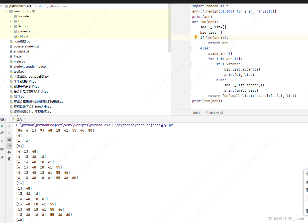This screenshot has height=223, width=308.
Task: Expand the Scripts folder
Action: pyautogui.click(x=10, y=26)
